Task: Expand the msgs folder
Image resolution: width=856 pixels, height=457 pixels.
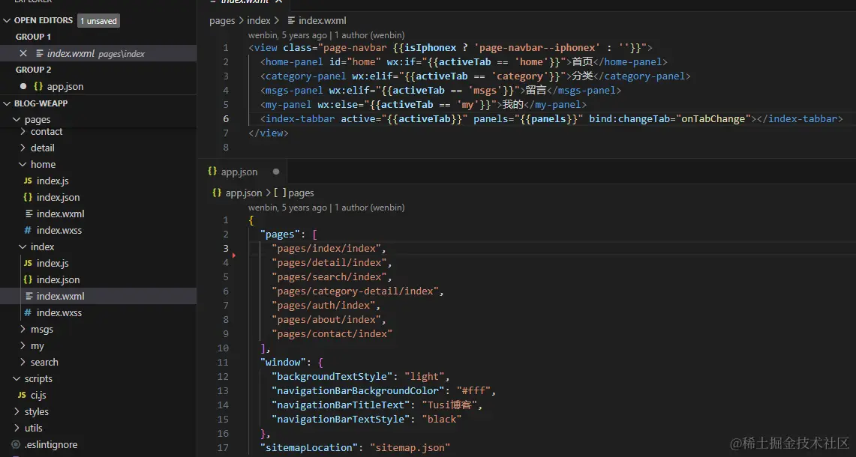Action: click(23, 329)
